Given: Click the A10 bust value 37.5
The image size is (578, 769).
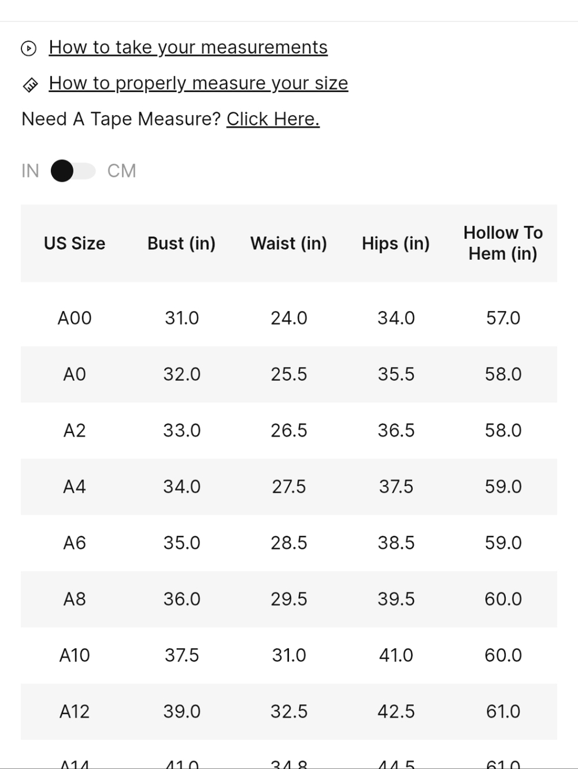Looking at the screenshot, I should pos(181,656).
